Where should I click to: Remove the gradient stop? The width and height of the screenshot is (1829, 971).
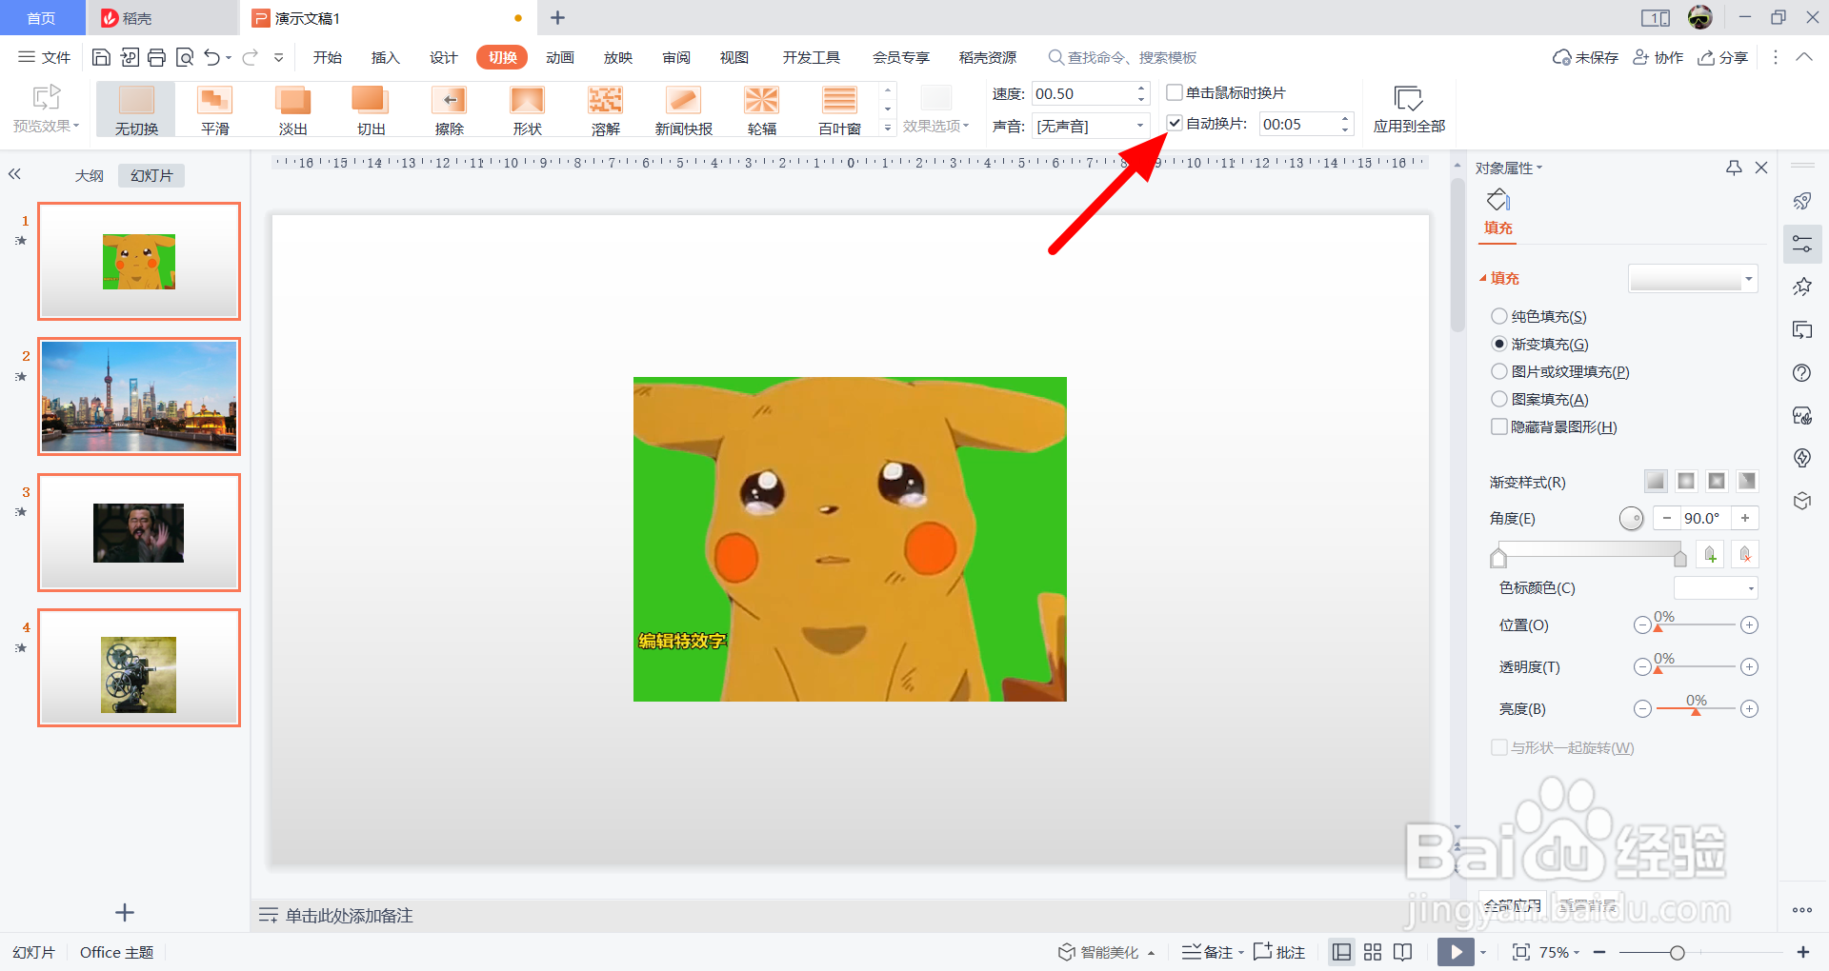[x=1745, y=554]
